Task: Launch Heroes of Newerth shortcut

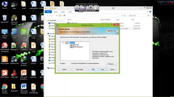Action: pyautogui.click(x=14, y=20)
